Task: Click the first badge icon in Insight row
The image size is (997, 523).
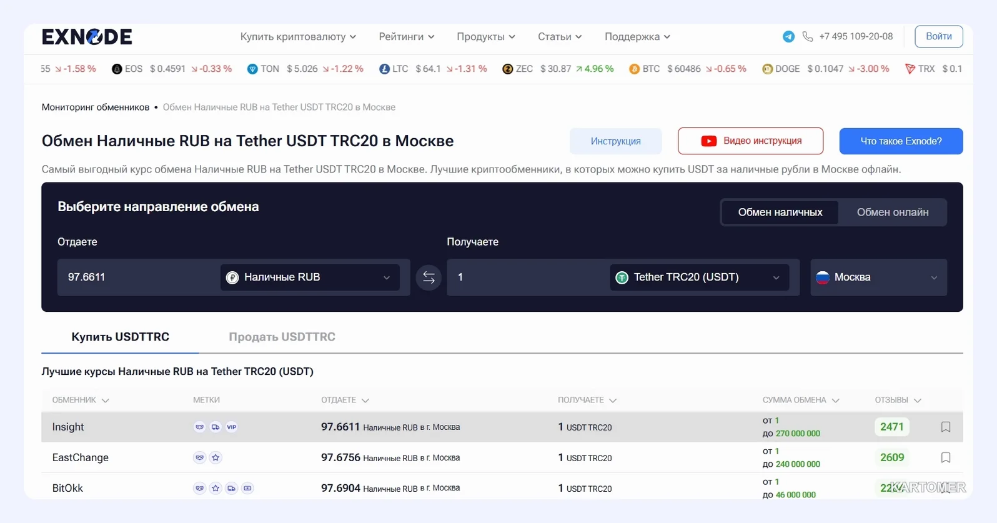Action: click(x=199, y=427)
